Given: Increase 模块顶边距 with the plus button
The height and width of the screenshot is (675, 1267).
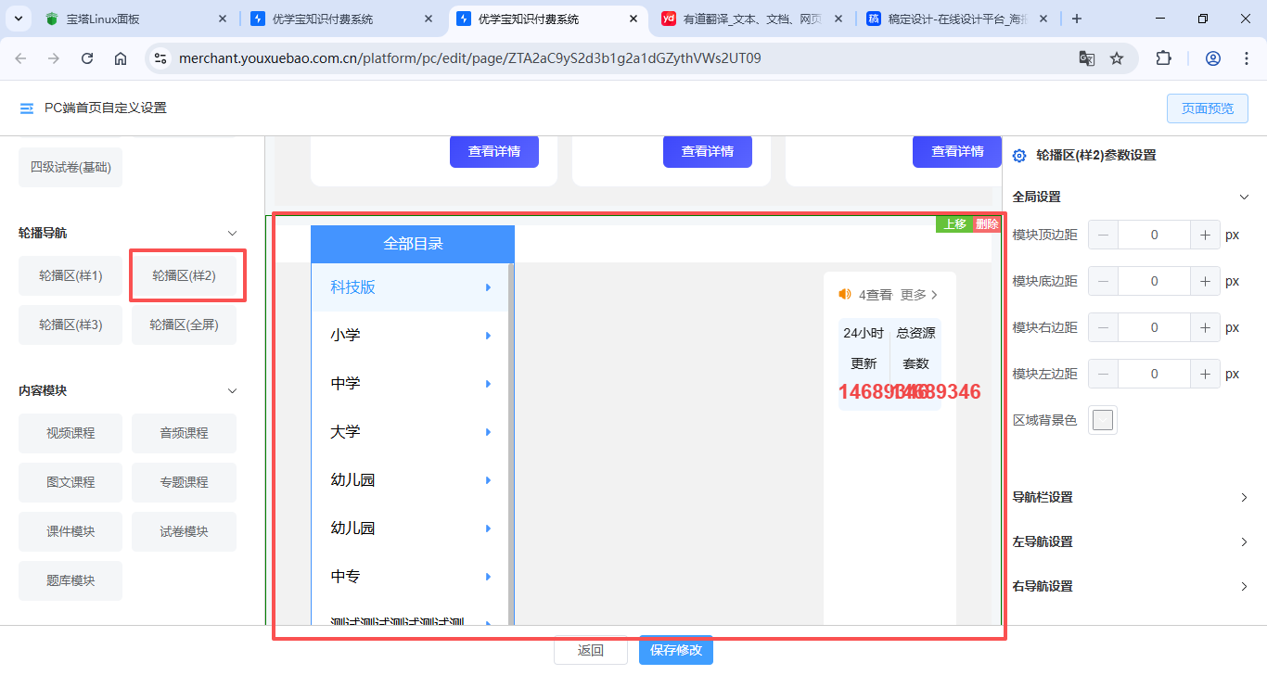Looking at the screenshot, I should point(1204,236).
